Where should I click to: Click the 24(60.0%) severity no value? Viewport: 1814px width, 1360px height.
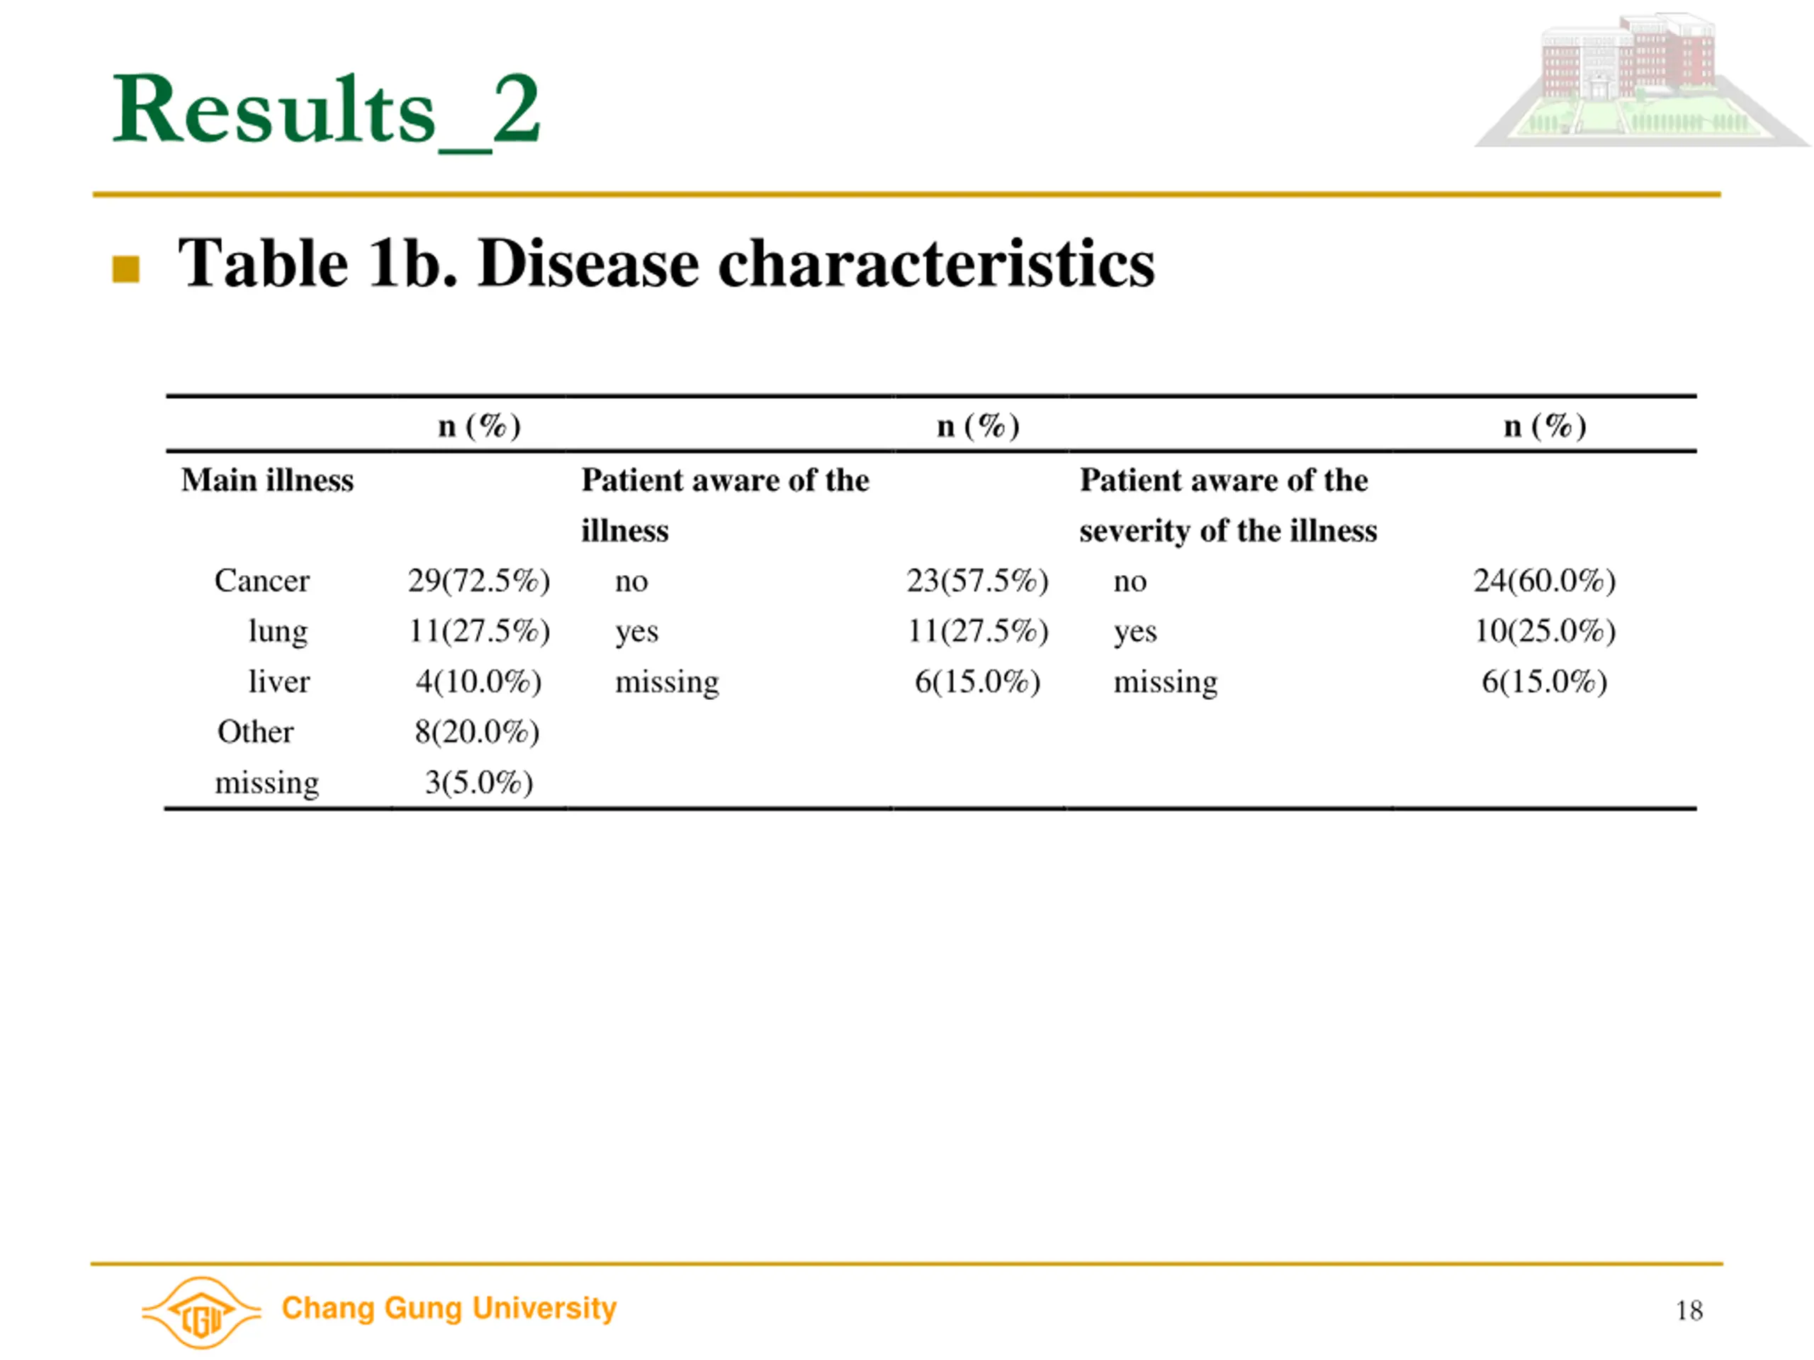[x=1545, y=580]
